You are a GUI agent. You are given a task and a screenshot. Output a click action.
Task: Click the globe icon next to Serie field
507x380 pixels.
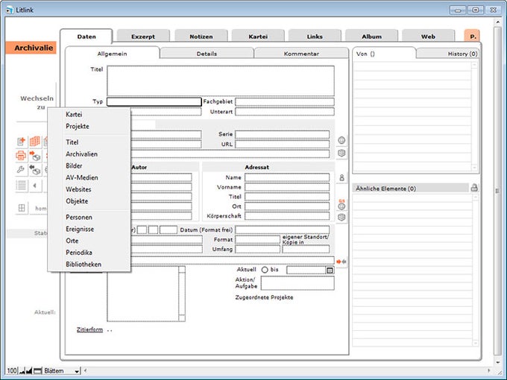click(341, 140)
